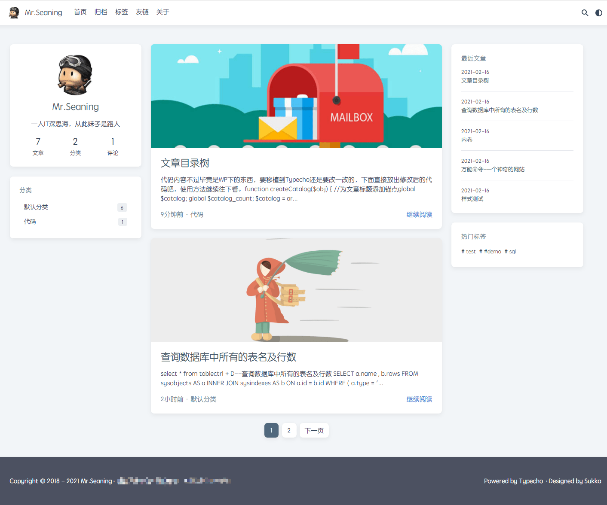607x505 pixels.
Task: Click 继续阅读 for the database query post
Action: [419, 399]
